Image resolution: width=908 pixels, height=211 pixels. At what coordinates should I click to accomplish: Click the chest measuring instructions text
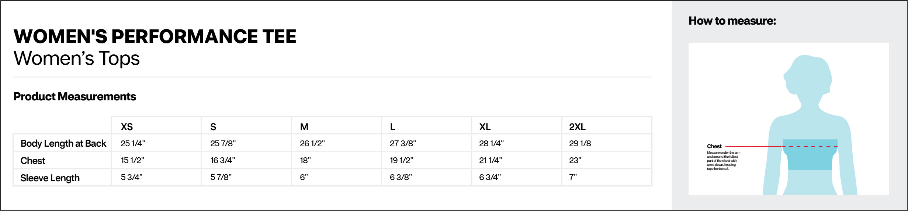[723, 161]
